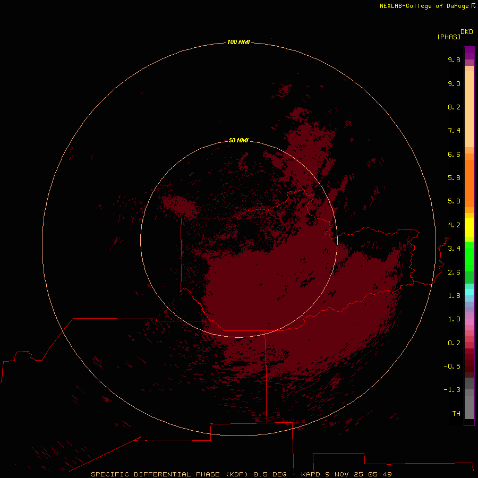Click the 50 NMI range ring label
This screenshot has width=478, height=478.
tap(238, 140)
